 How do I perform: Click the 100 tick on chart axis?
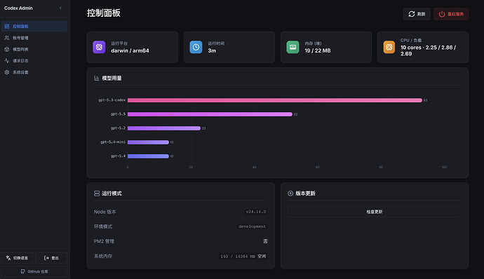tap(444, 167)
